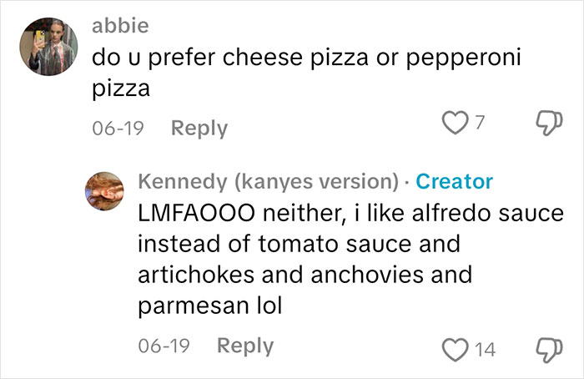Open Kennedy (kanyes version) username
The width and height of the screenshot is (584, 379).
point(268,181)
